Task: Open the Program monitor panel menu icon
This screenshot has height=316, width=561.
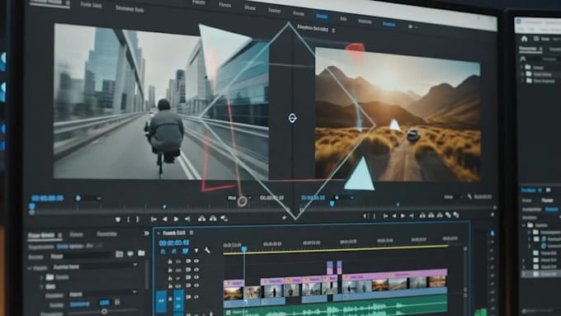Action: pos(333,31)
